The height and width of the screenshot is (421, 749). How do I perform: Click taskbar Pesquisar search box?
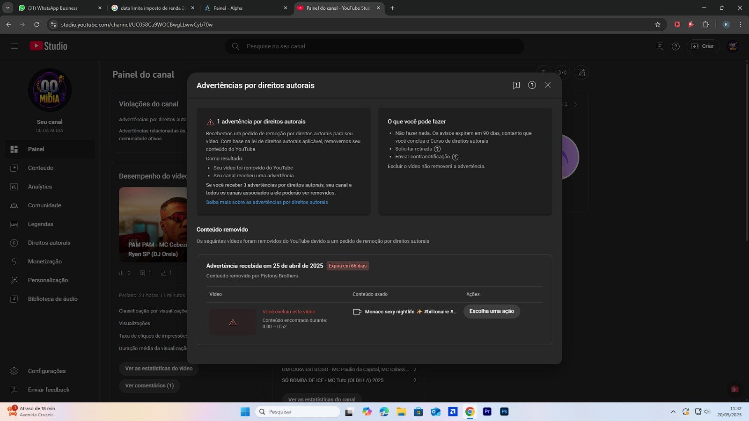click(x=298, y=412)
